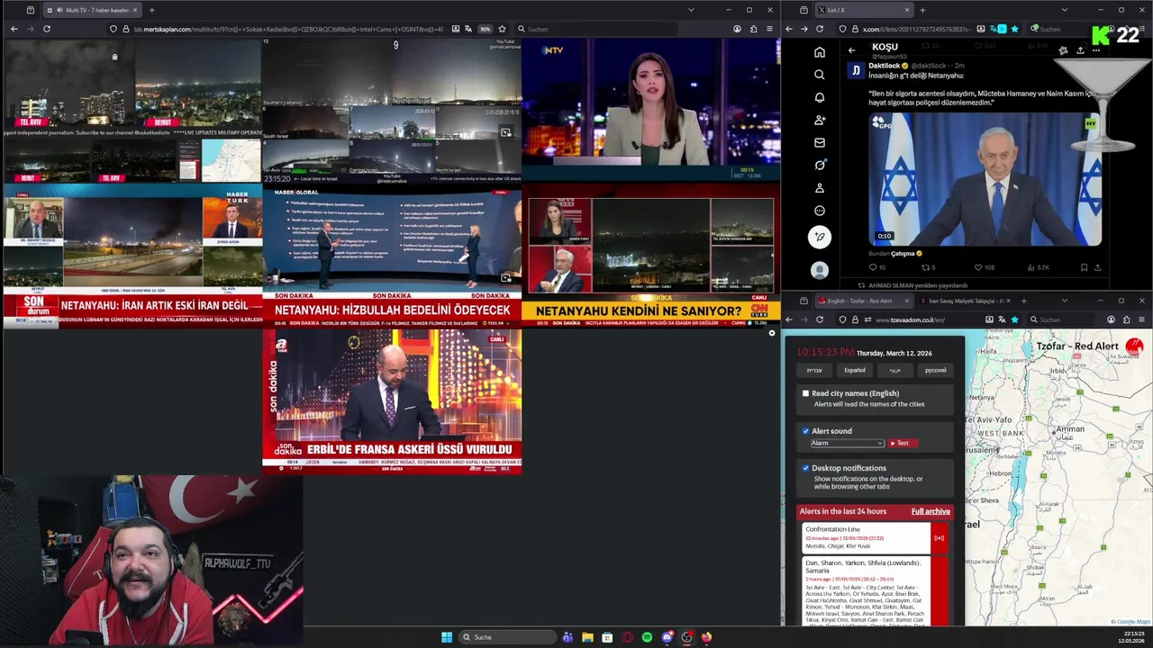Like the Daktilock post

point(977,267)
